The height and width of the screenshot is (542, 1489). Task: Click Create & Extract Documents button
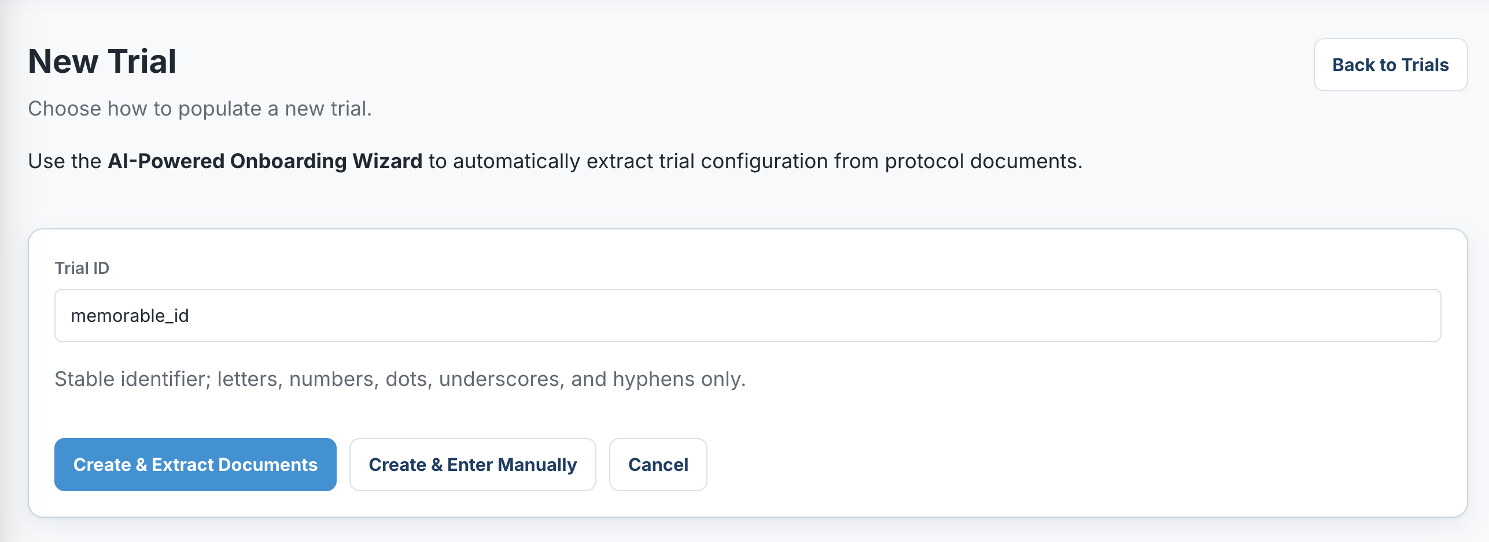pyautogui.click(x=196, y=464)
